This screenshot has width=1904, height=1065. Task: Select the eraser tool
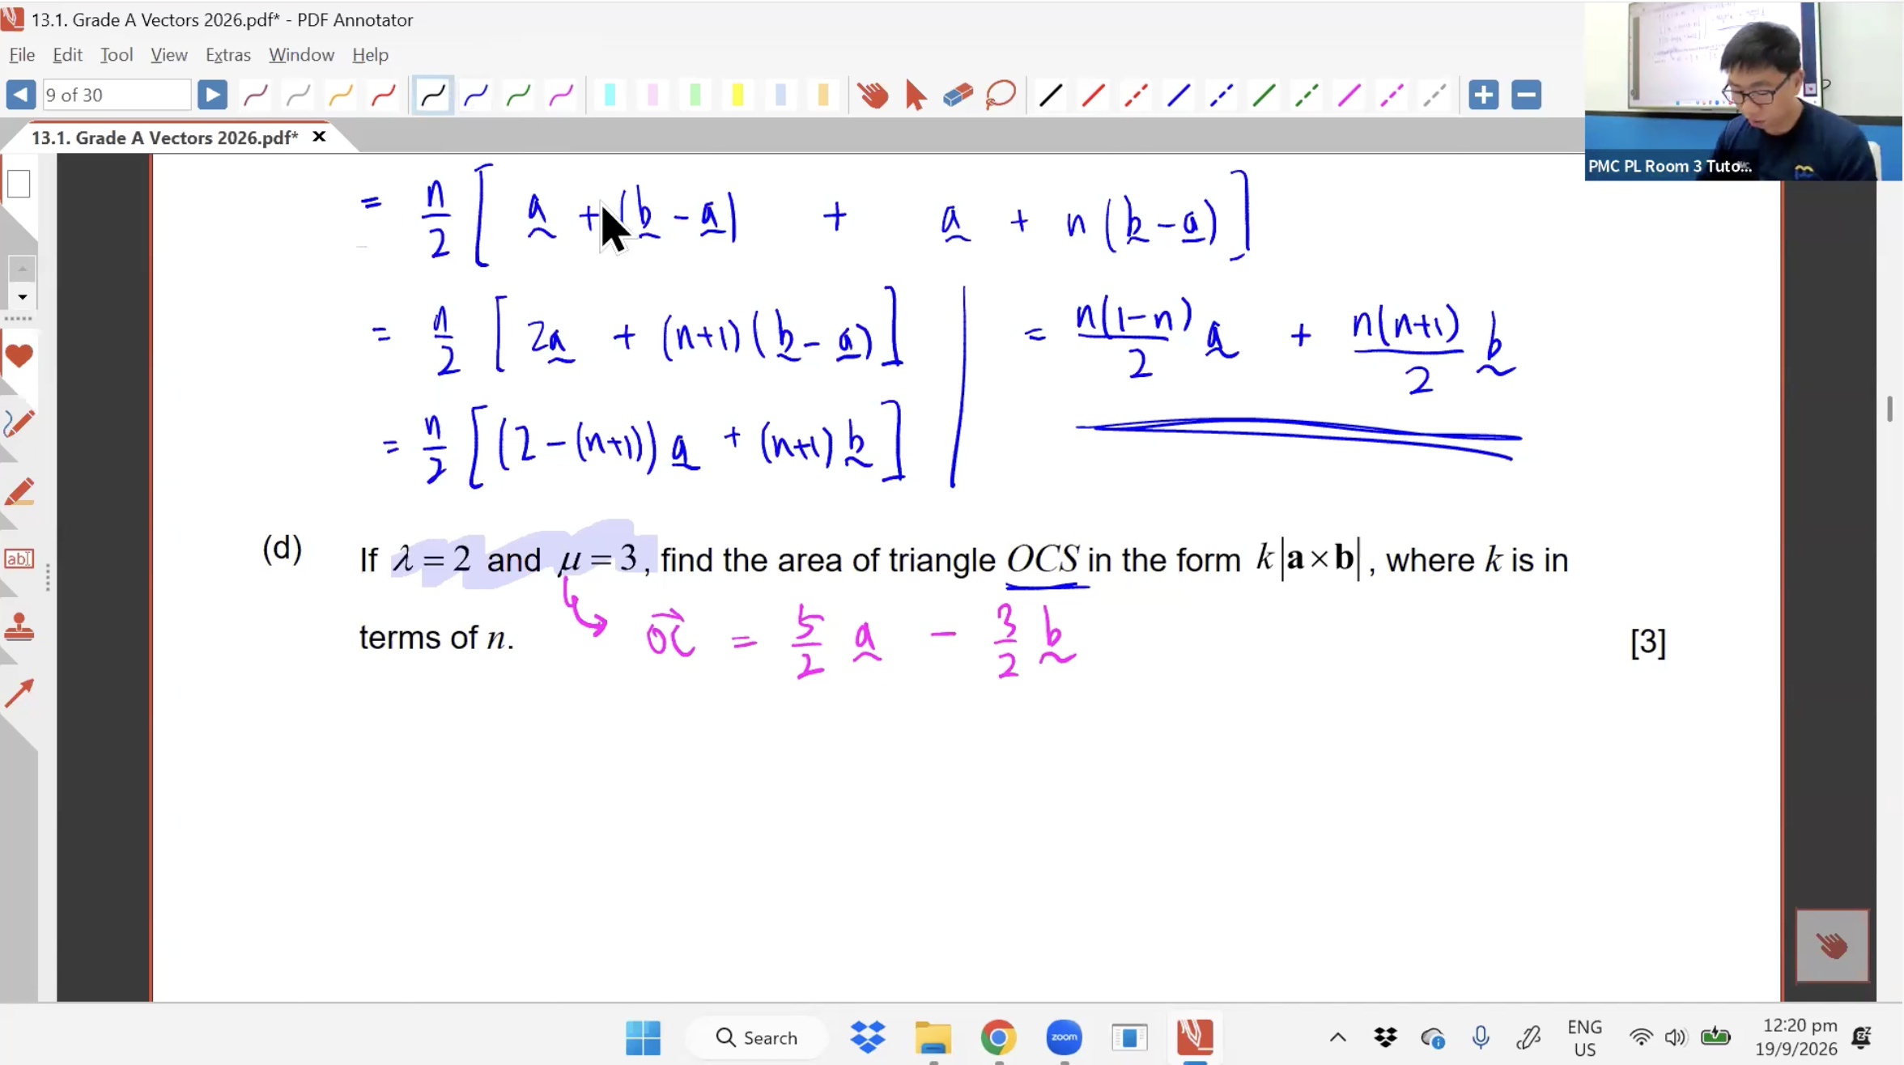pos(958,95)
